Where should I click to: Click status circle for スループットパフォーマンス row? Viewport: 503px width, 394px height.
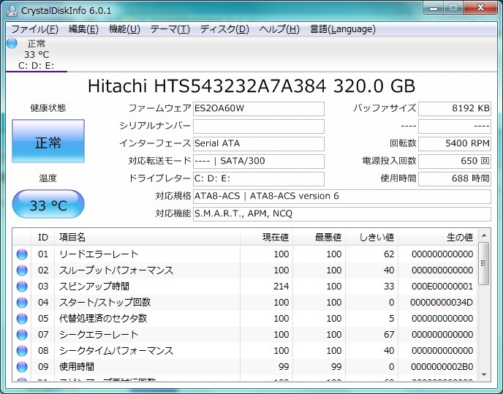[x=22, y=270]
